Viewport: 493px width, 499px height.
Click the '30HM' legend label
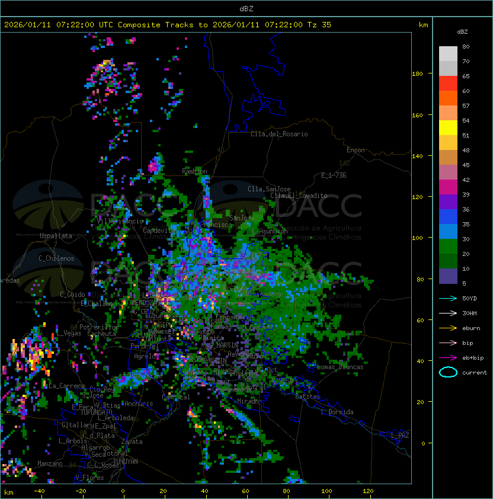coord(469,314)
